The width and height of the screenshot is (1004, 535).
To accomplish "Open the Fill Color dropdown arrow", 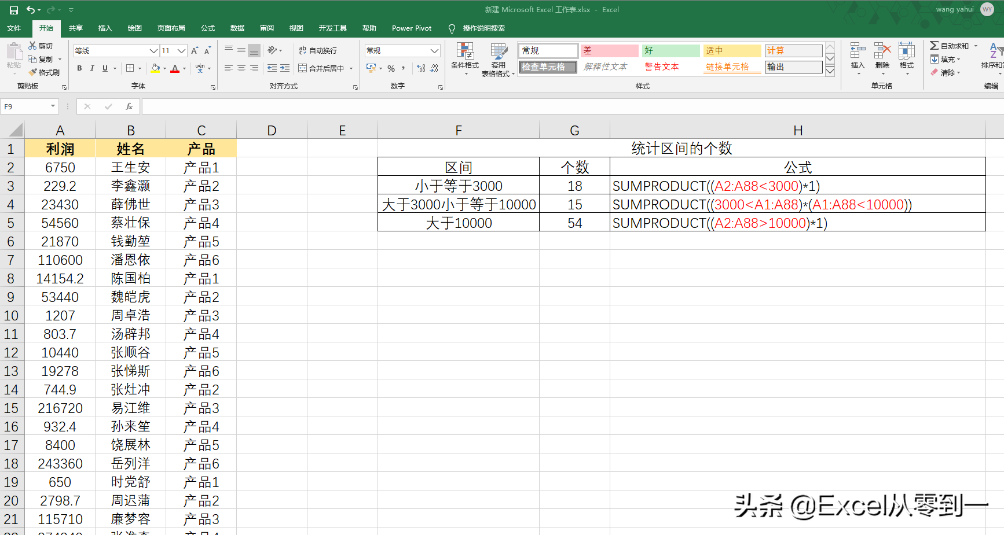I will (164, 68).
